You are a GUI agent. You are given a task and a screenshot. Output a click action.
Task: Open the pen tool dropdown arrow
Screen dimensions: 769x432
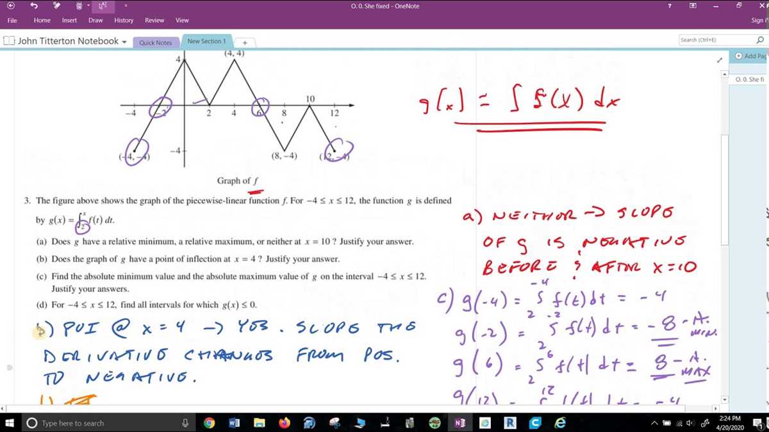tap(87, 6)
